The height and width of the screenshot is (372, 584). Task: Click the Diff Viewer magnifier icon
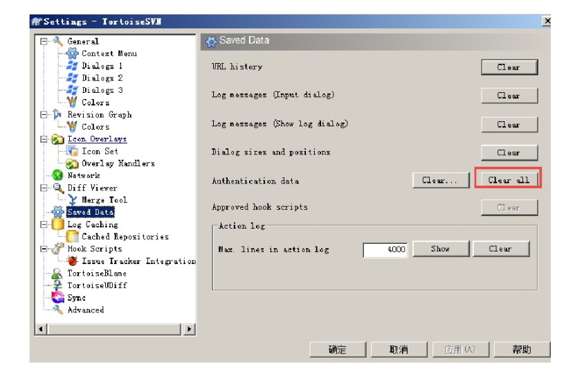[57, 188]
